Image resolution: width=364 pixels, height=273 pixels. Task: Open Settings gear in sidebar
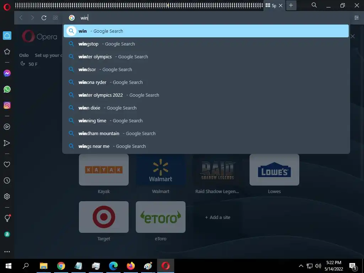point(7,196)
